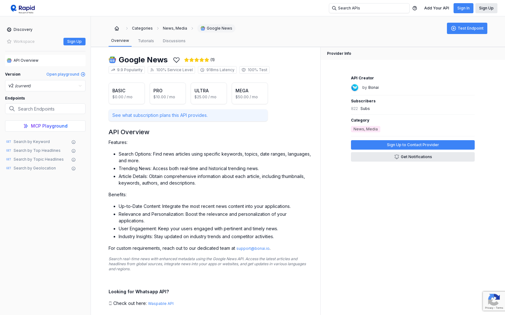505x315 pixels.
Task: Click the magnifier in Search Endpoints
Action: point(12,109)
